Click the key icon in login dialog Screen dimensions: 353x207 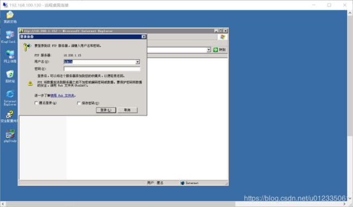tap(27, 47)
